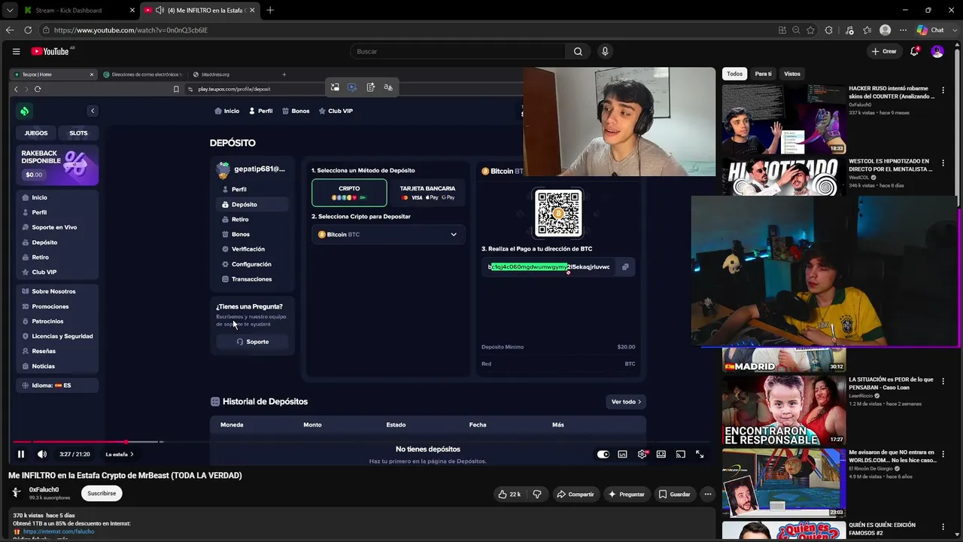Screen dimensions: 963x542
Task: Expand the 'La estafa' chapter selector
Action: coord(120,454)
